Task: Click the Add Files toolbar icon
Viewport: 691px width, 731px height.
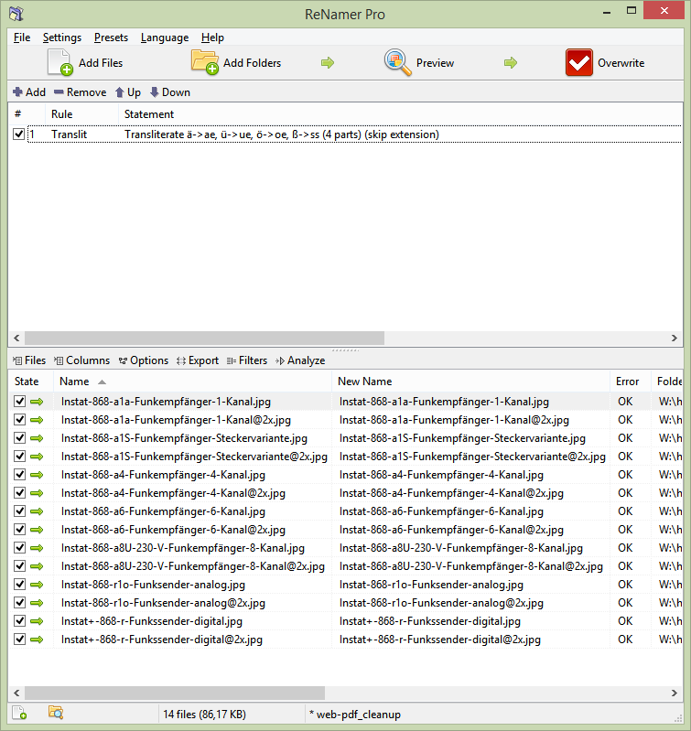Action: tap(60, 62)
